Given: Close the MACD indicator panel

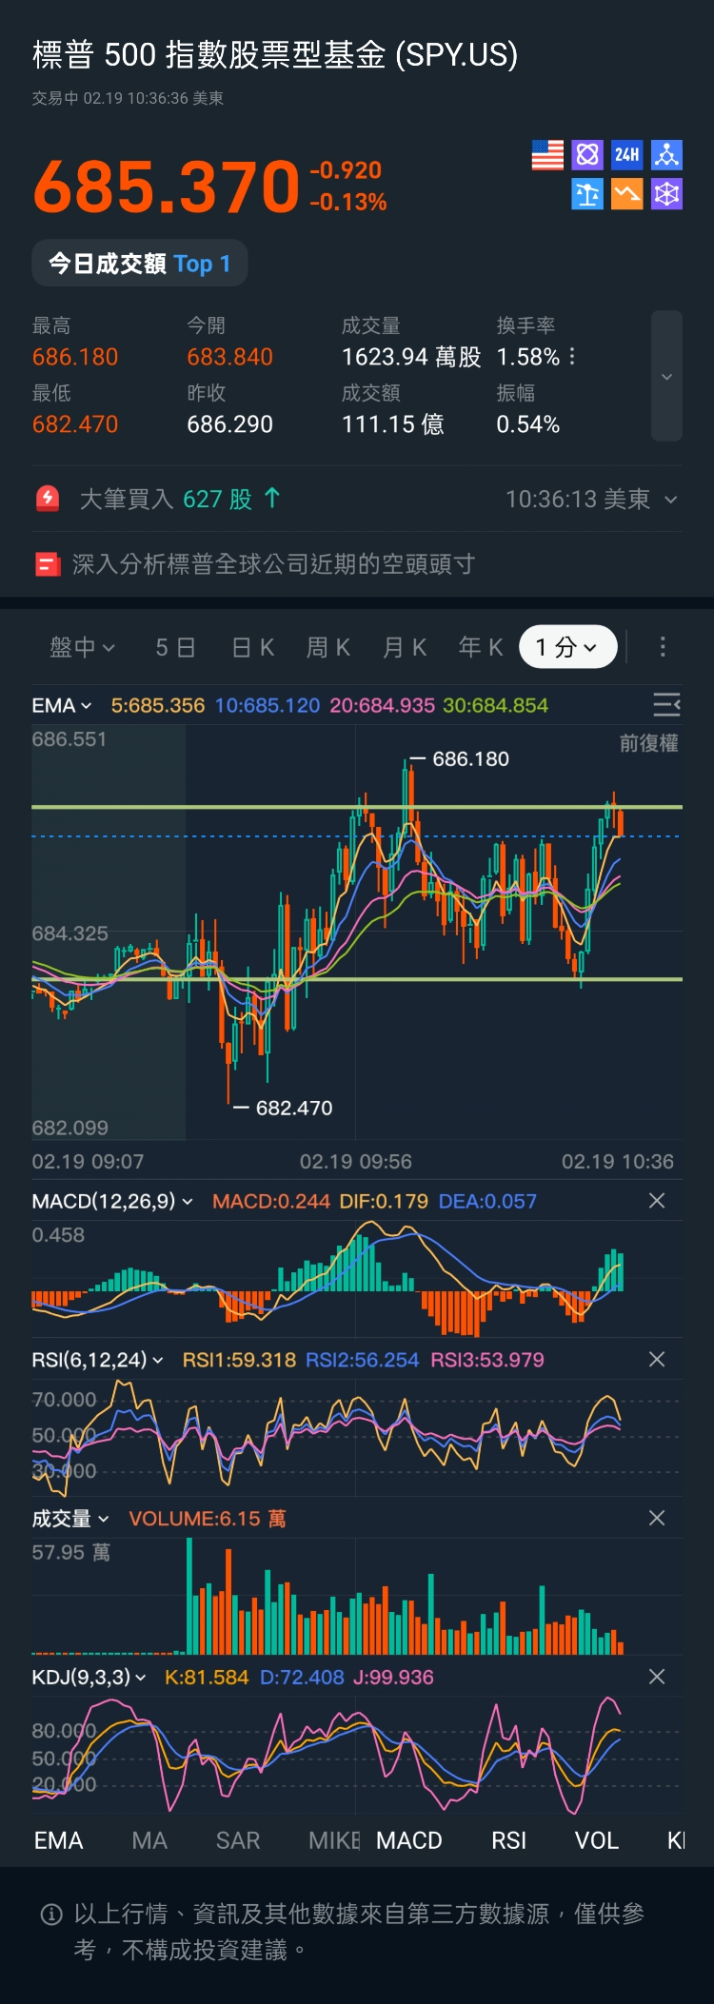Looking at the screenshot, I should (657, 1201).
